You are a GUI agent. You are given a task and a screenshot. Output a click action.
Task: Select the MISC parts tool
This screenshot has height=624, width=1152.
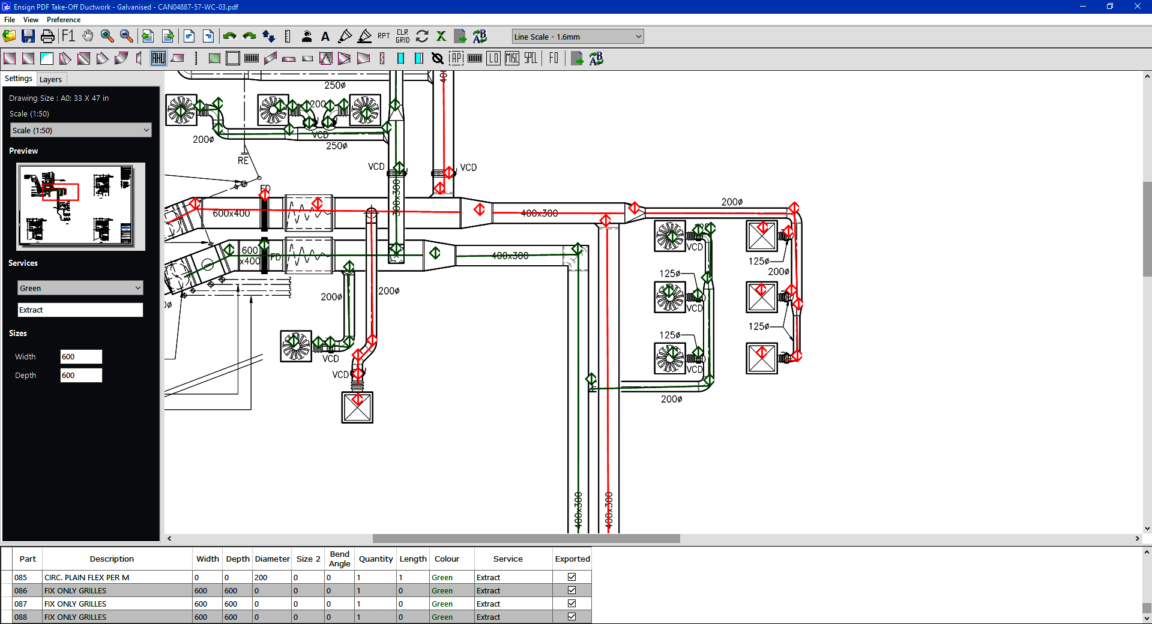pyautogui.click(x=511, y=58)
